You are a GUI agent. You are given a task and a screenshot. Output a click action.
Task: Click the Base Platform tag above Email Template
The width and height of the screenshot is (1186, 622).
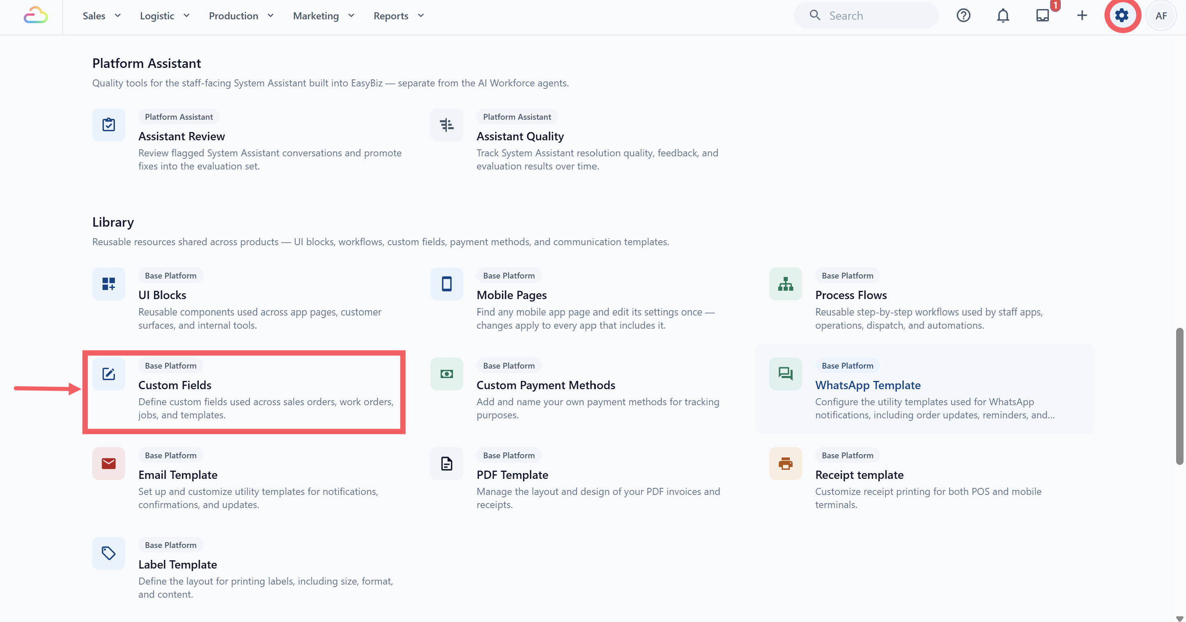tap(170, 455)
